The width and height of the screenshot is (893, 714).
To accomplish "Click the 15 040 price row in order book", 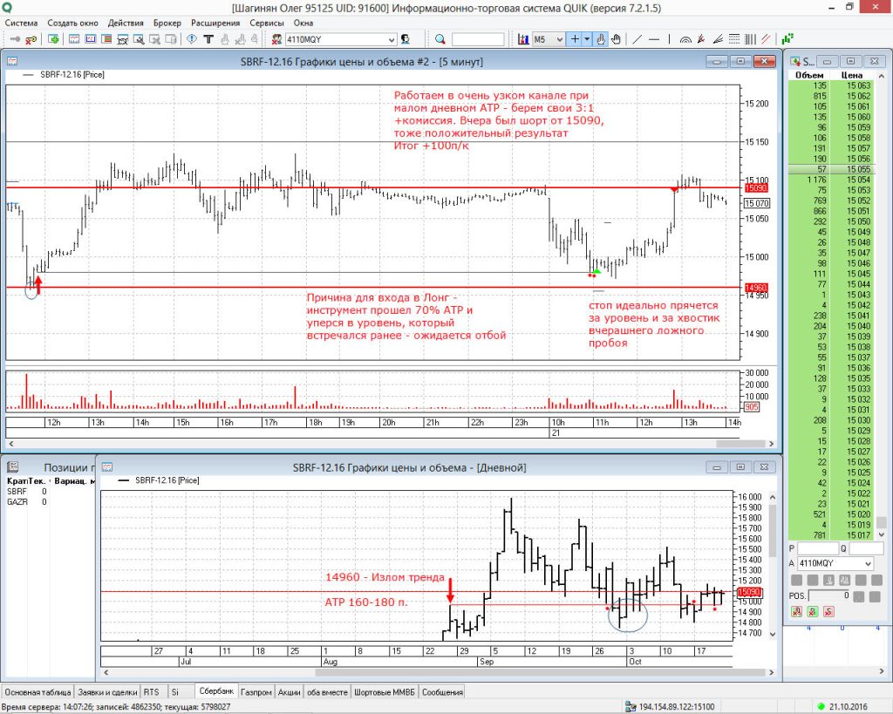I will 830,326.
